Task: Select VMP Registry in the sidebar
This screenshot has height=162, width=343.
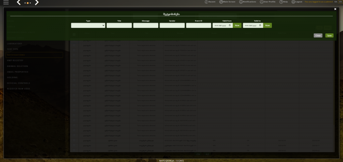Action: click(x=15, y=60)
